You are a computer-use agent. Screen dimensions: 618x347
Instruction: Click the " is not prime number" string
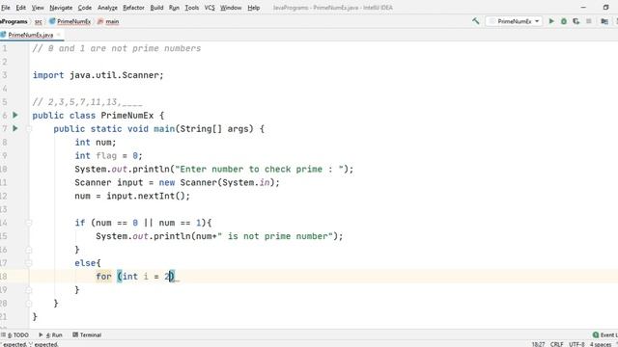(275, 236)
